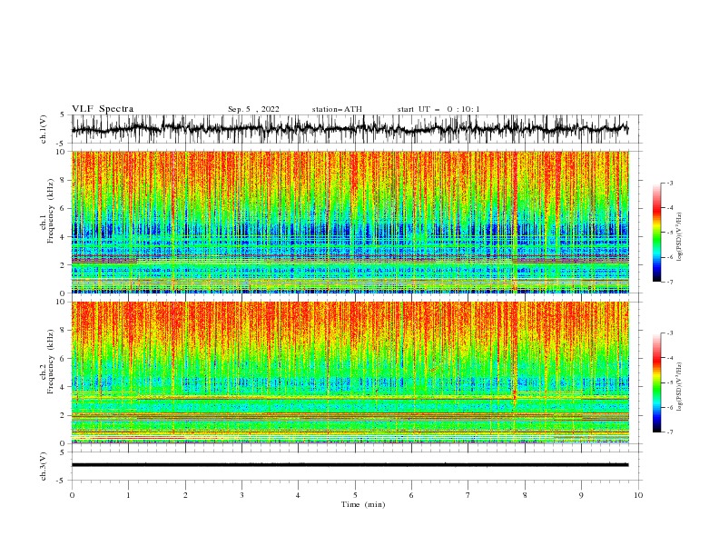
Task: Click the ch.2 colorbar '-7' value
Action: tap(669, 432)
